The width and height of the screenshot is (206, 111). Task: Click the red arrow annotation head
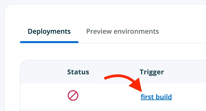pos(137,85)
